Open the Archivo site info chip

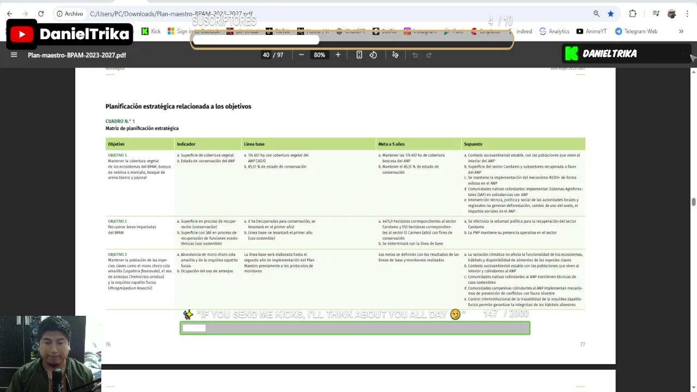(x=70, y=14)
